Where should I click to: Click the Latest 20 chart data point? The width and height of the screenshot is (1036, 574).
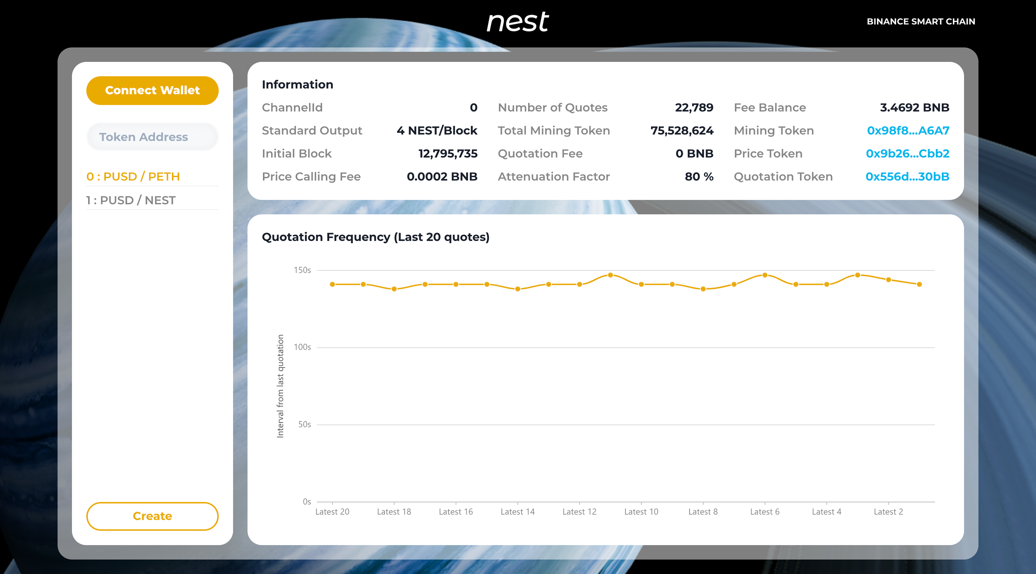pyautogui.click(x=332, y=285)
